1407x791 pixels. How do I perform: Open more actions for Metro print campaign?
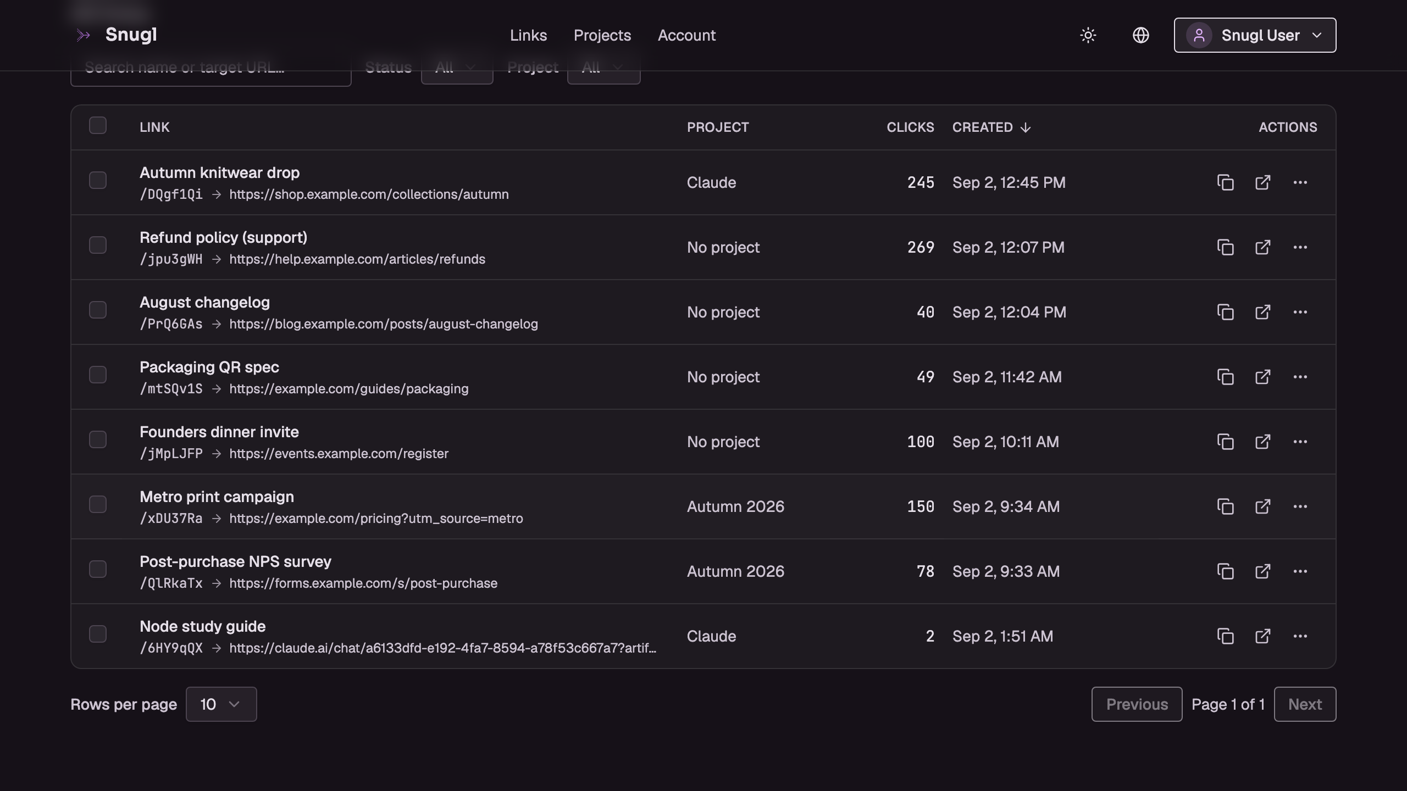click(x=1300, y=506)
